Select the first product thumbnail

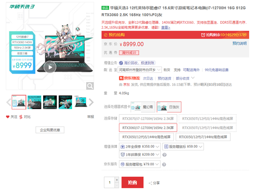[19, 102]
